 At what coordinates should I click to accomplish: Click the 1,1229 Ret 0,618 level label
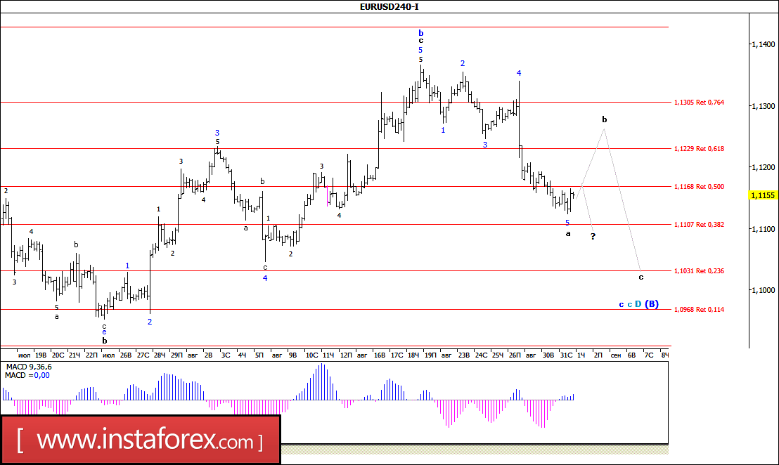[x=699, y=149]
